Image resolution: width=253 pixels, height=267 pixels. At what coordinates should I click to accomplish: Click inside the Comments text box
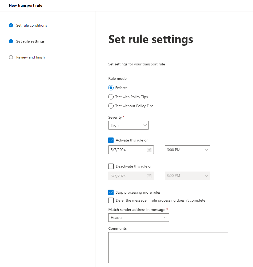click(168, 247)
